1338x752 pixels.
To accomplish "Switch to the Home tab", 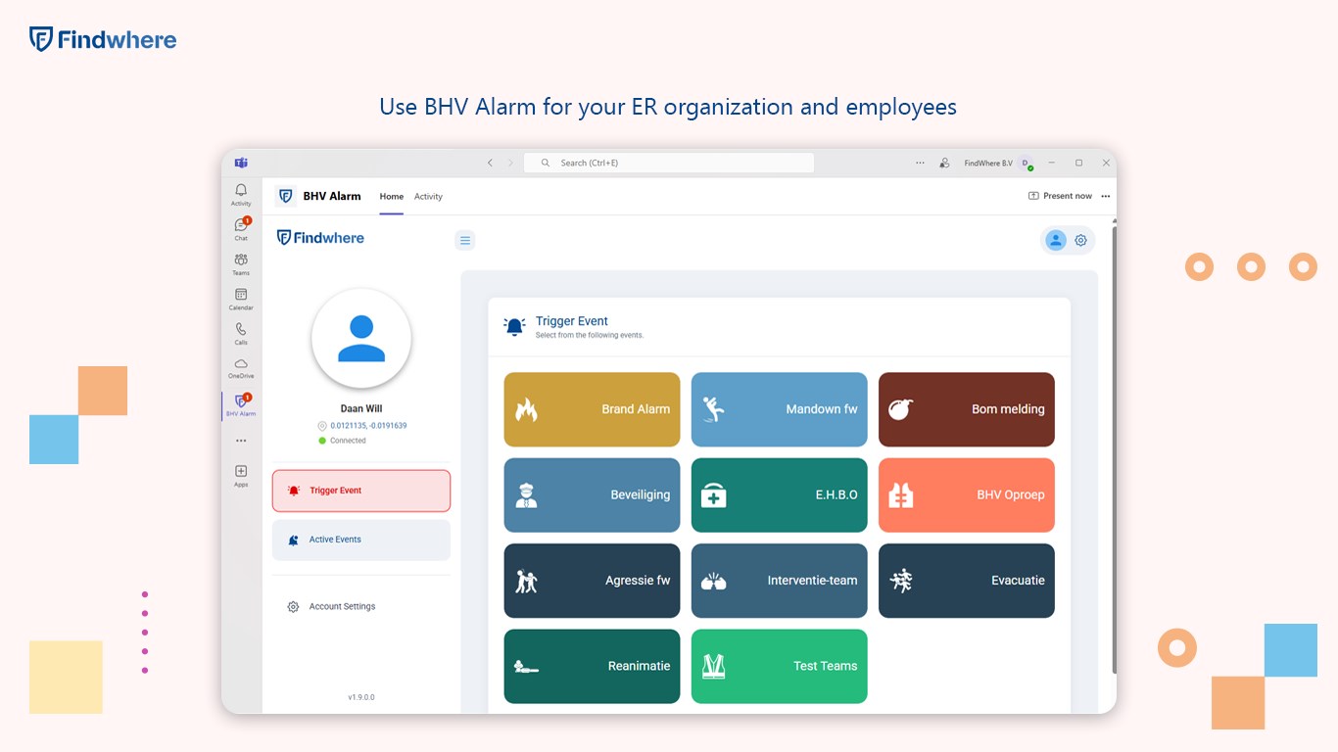I will [392, 196].
